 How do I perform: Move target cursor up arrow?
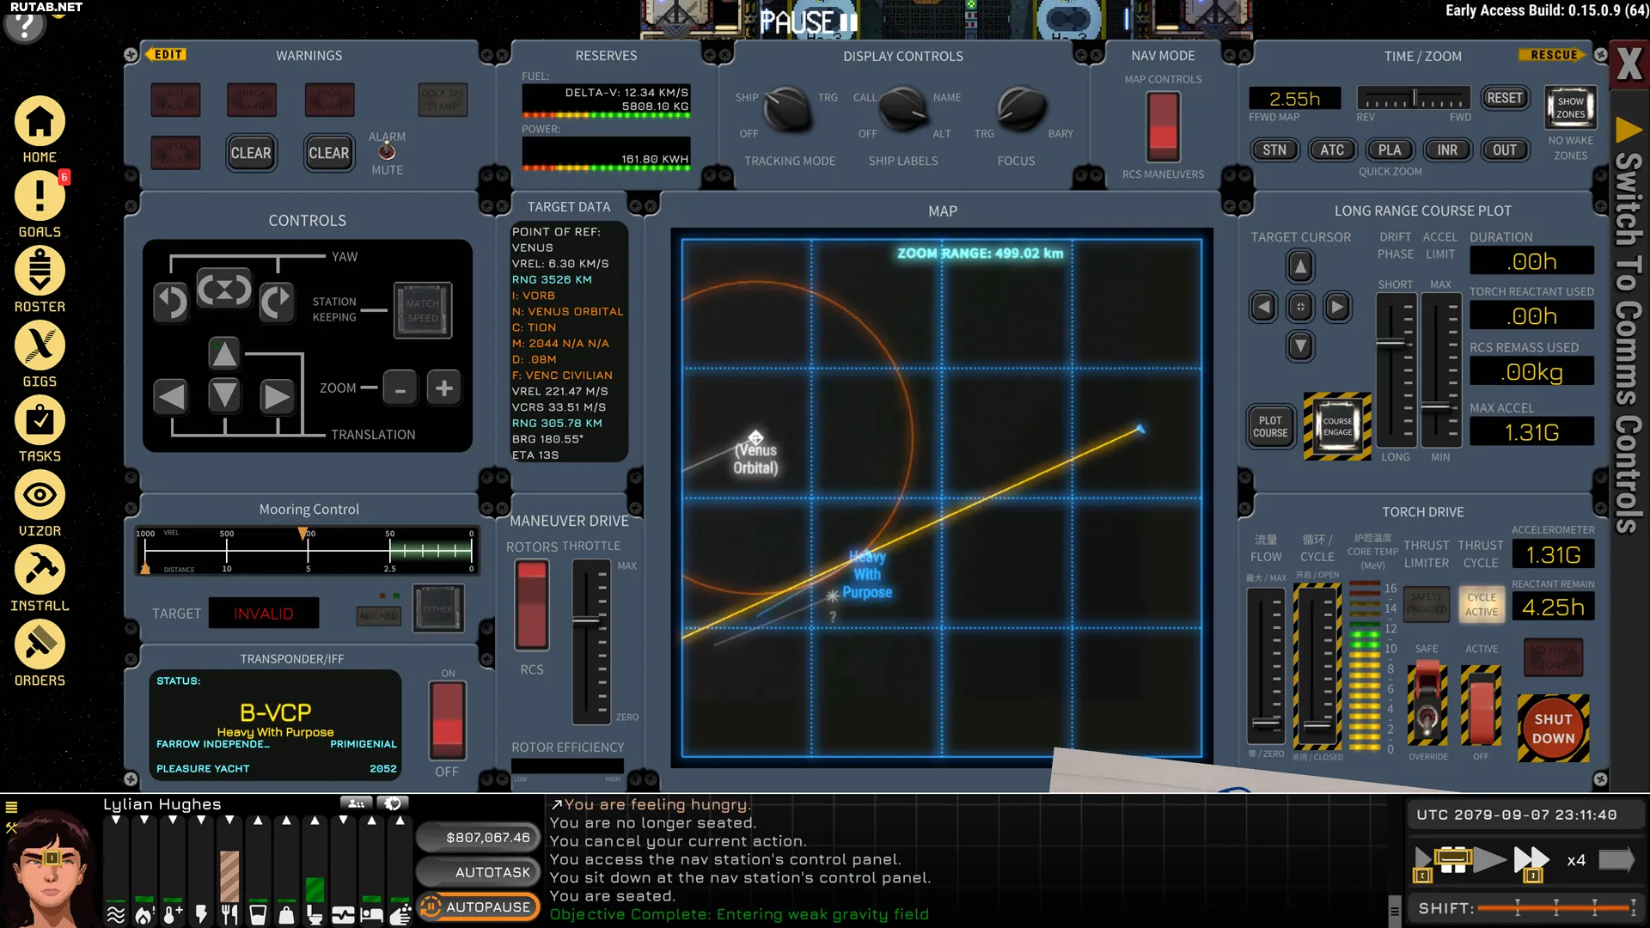1300,266
